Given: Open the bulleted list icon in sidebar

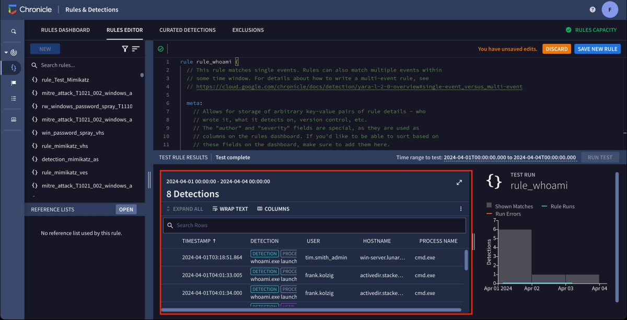Looking at the screenshot, I should [14, 98].
